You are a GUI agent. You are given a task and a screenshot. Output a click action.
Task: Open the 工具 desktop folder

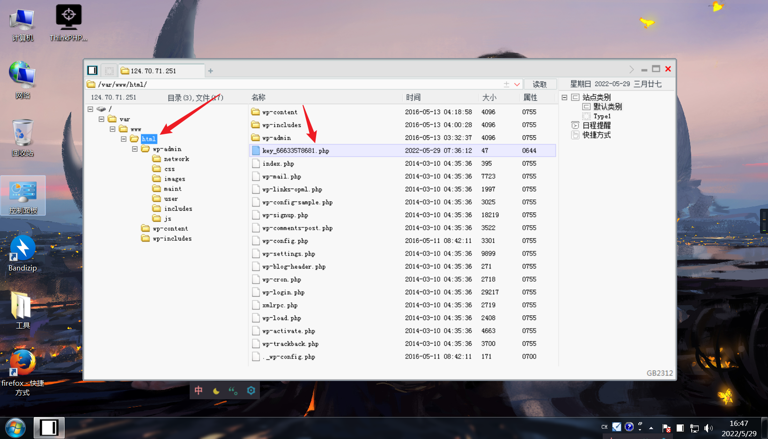pyautogui.click(x=22, y=311)
